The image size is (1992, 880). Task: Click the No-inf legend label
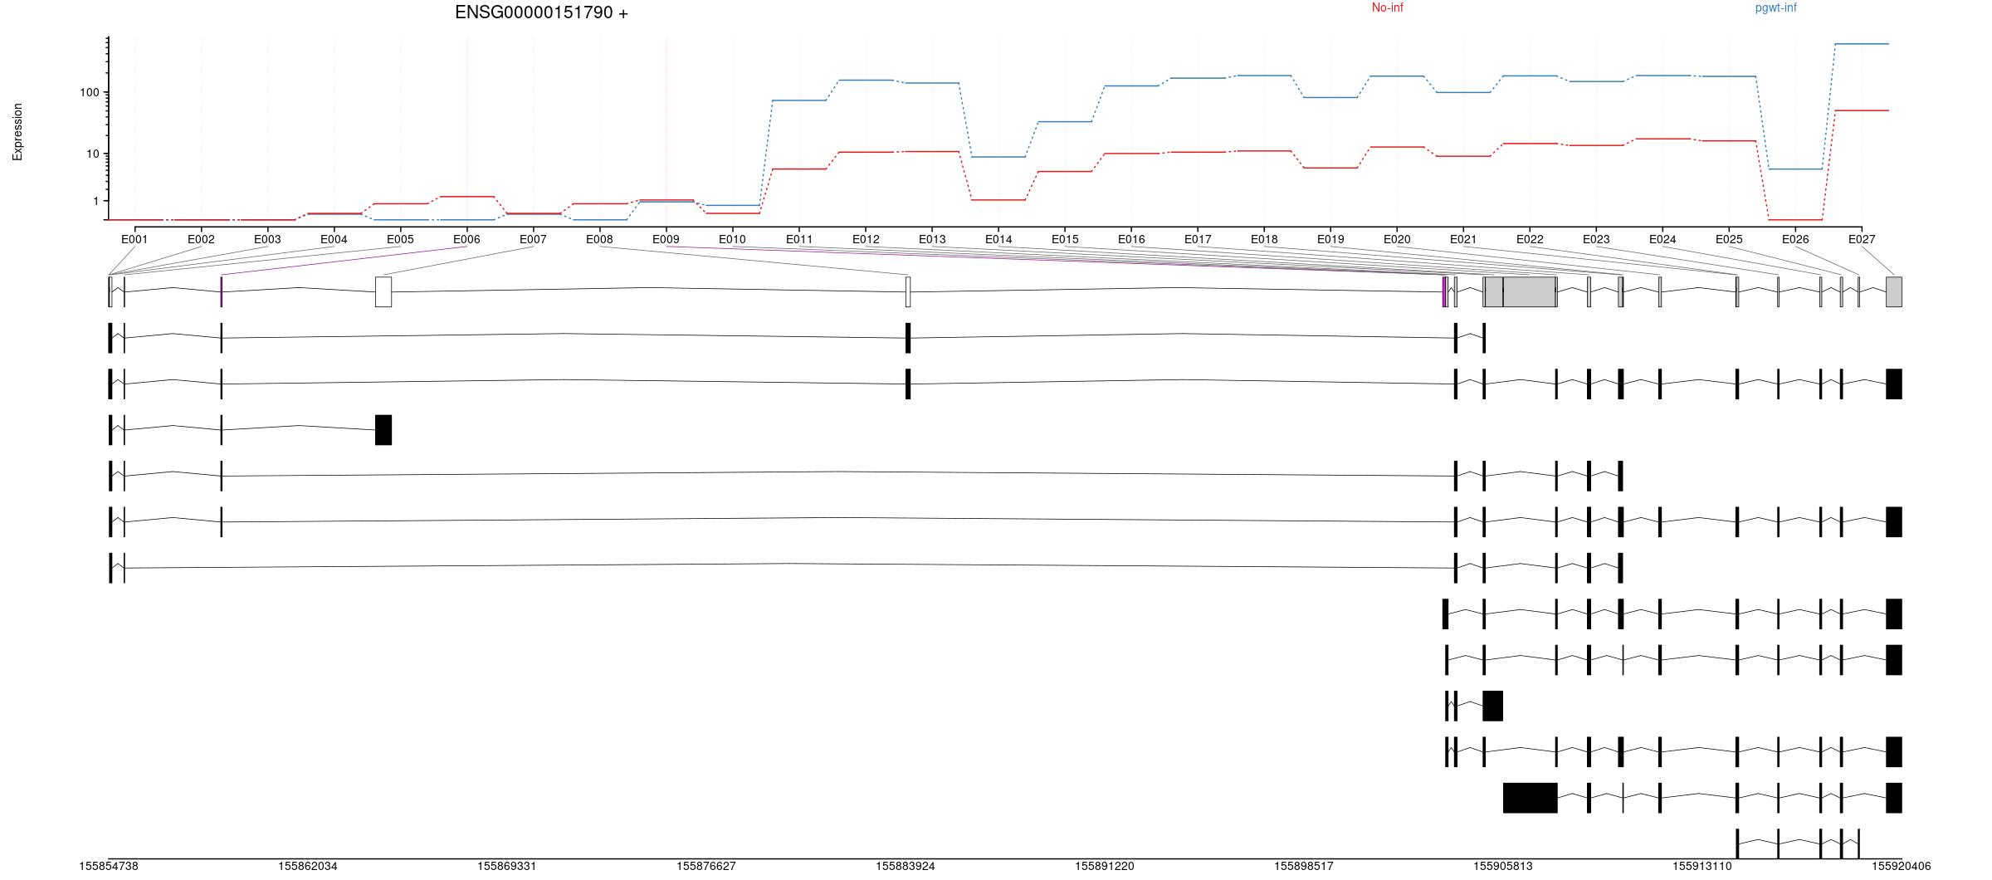(1388, 7)
